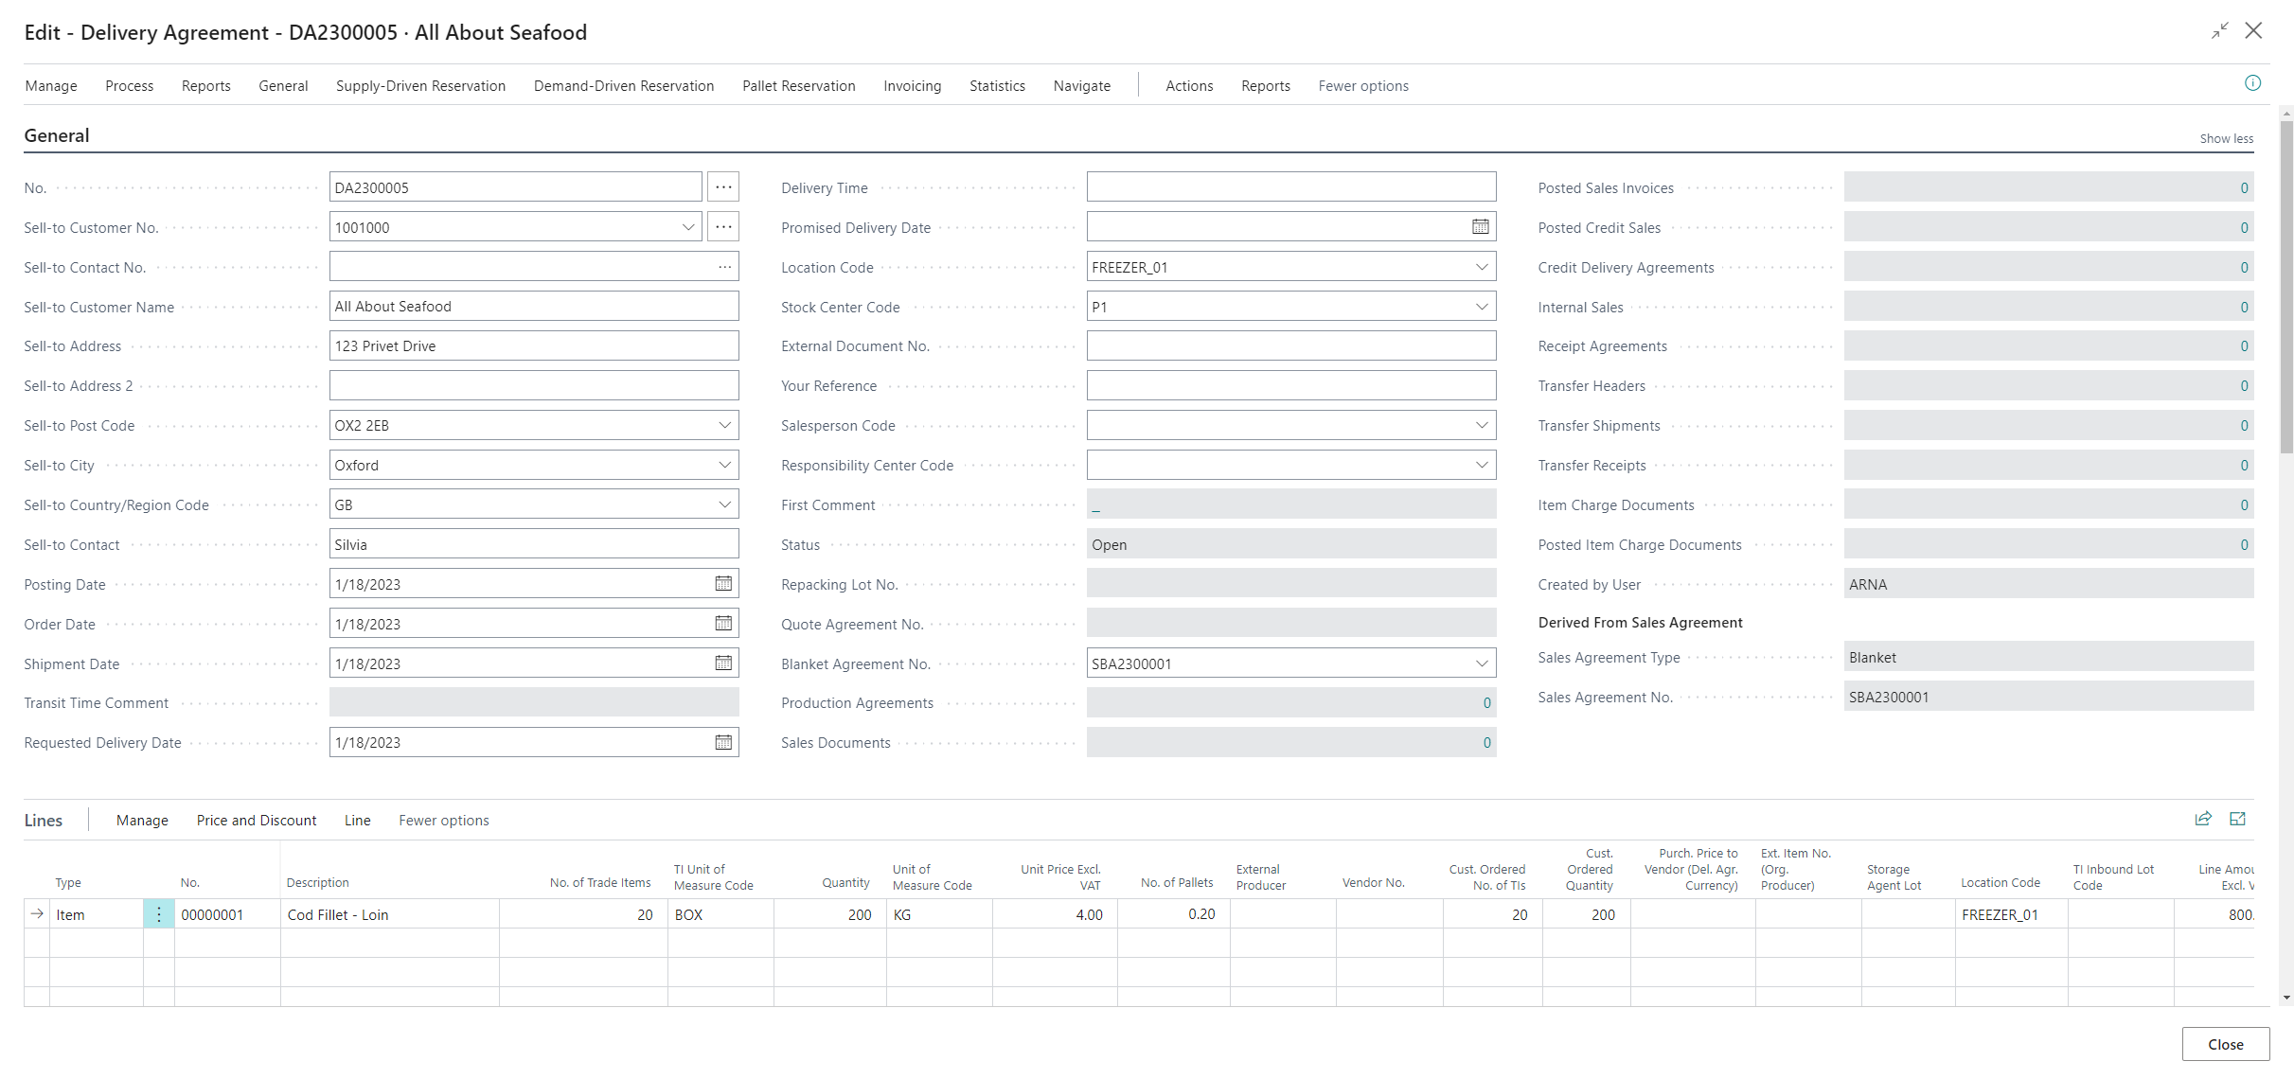Open the Sell-to Contact No. lookup ellipsis
The image size is (2294, 1079).
[724, 267]
